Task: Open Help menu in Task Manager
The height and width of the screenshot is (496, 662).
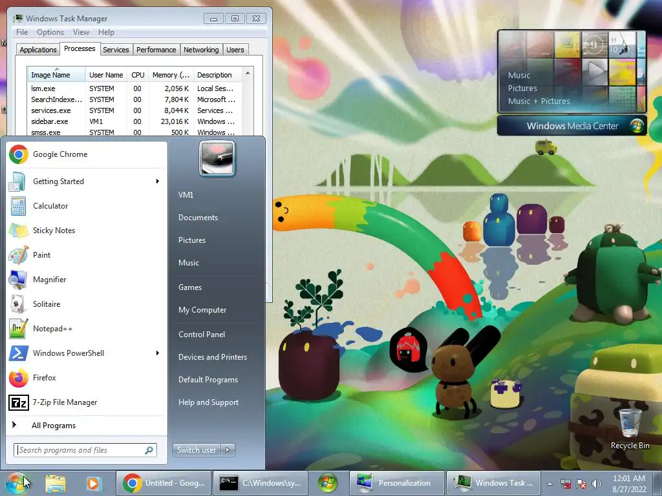Action: [106, 32]
